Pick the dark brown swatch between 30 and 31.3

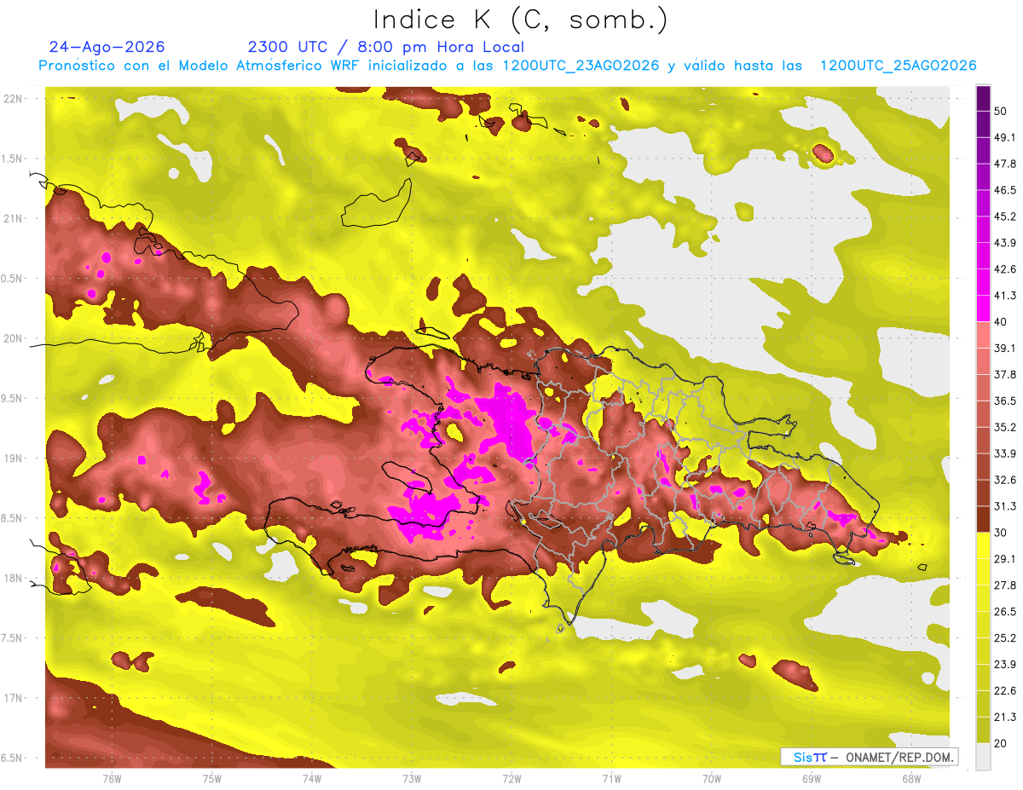pyautogui.click(x=983, y=520)
